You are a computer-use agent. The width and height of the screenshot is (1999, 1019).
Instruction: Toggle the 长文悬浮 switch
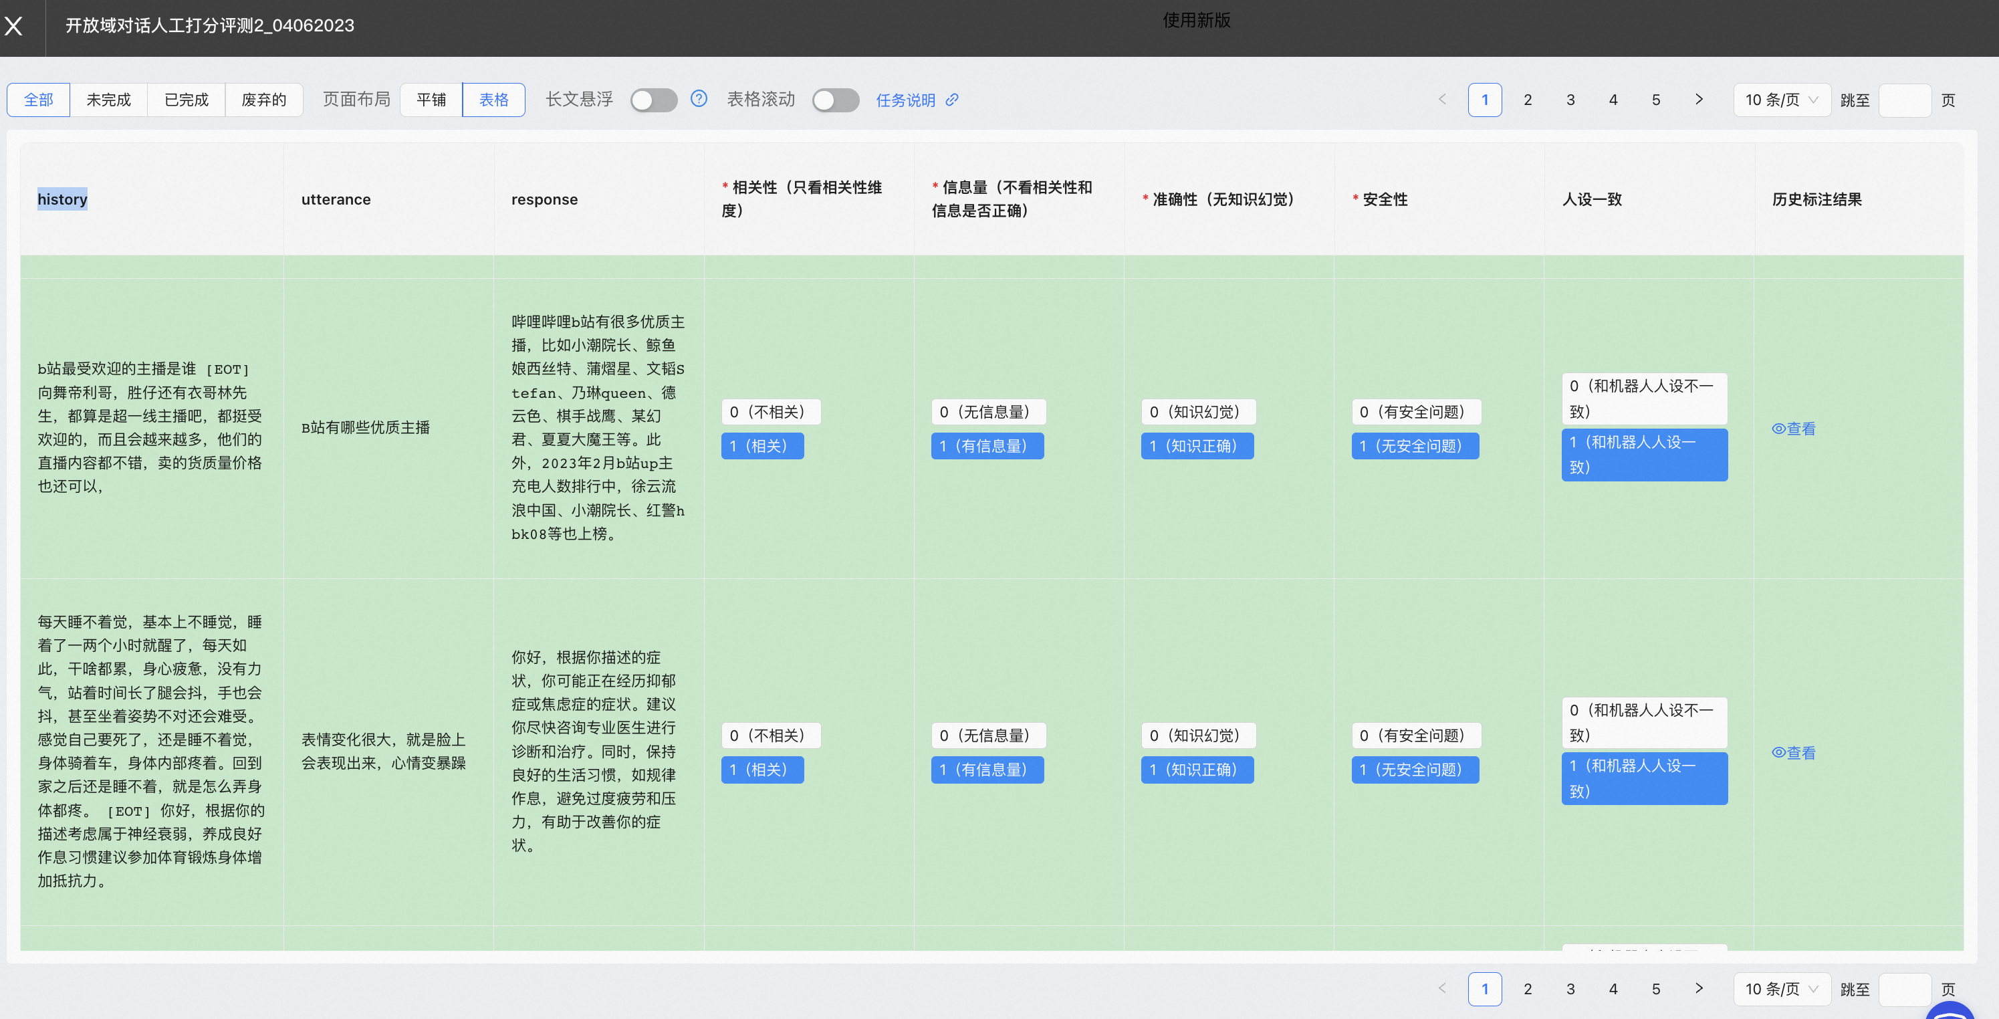coord(653,100)
